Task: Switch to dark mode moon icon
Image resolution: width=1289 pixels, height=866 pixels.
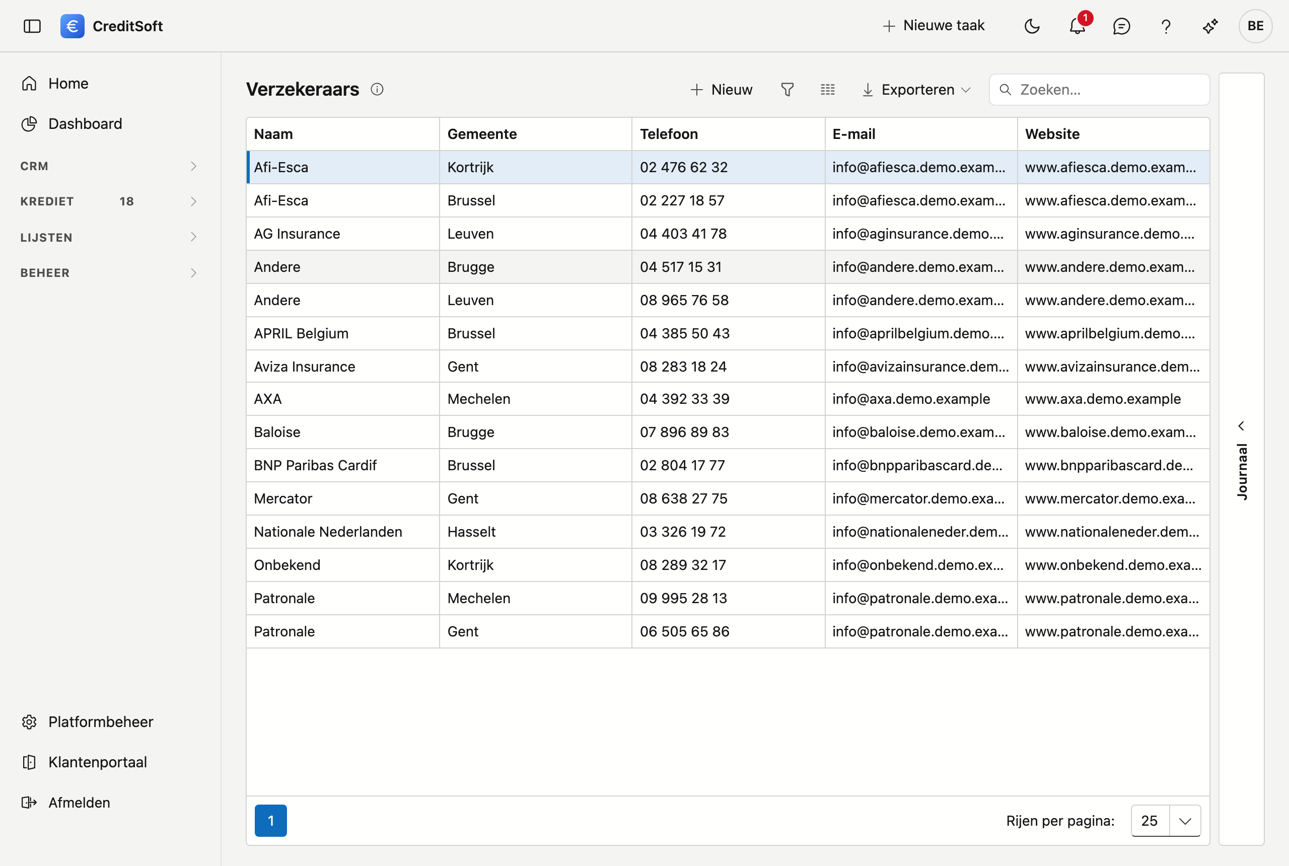Action: coord(1032,26)
